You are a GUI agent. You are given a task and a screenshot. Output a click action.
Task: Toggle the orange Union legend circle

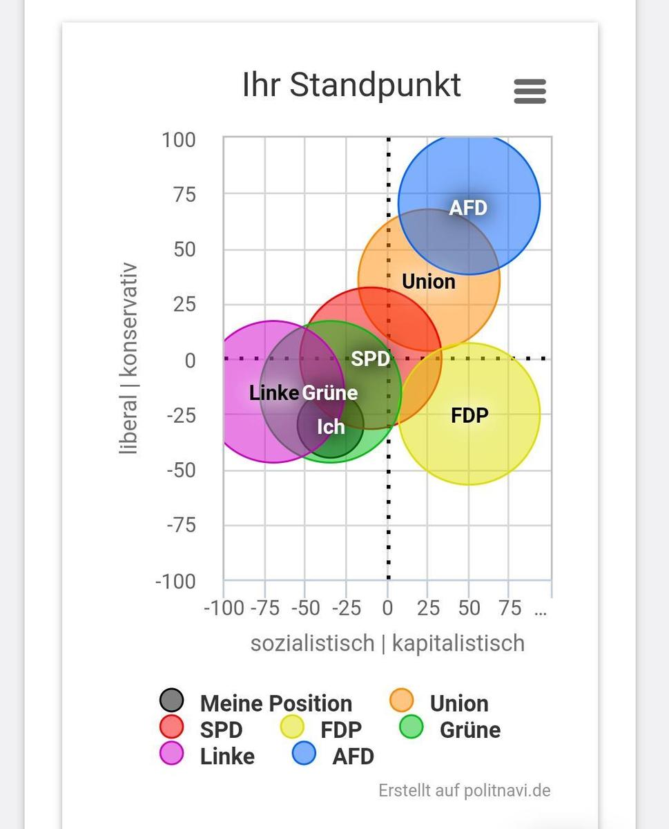click(401, 701)
